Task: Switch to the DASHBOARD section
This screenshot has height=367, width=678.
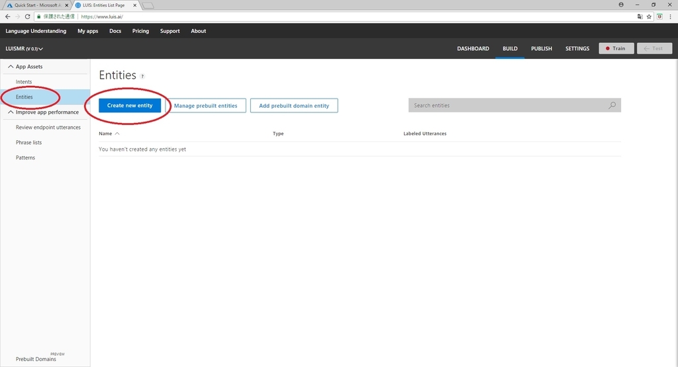Action: point(473,49)
